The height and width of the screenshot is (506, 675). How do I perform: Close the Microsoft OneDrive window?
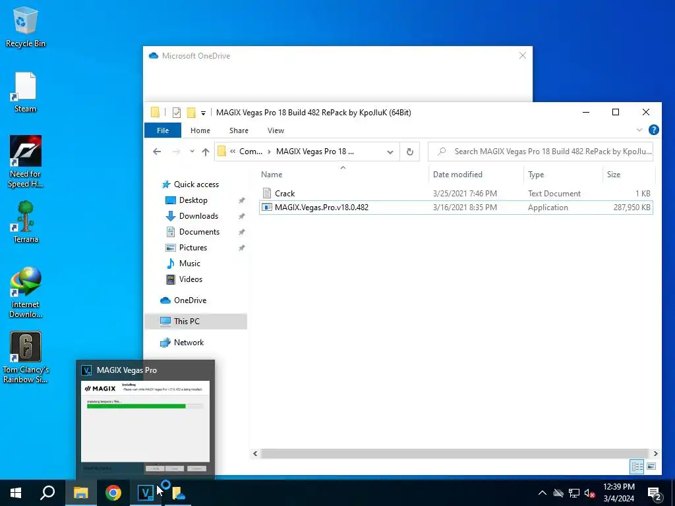523,55
